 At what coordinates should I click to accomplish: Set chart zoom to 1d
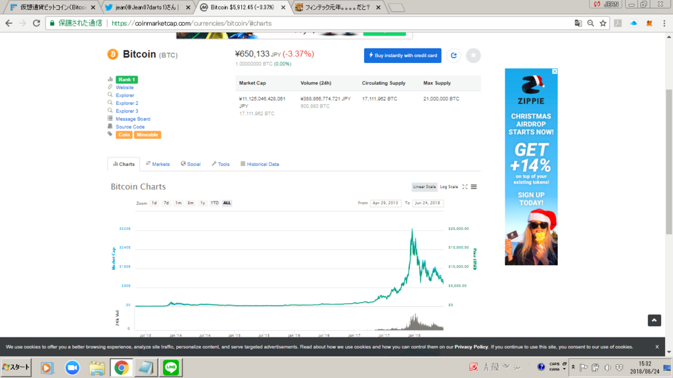point(154,203)
